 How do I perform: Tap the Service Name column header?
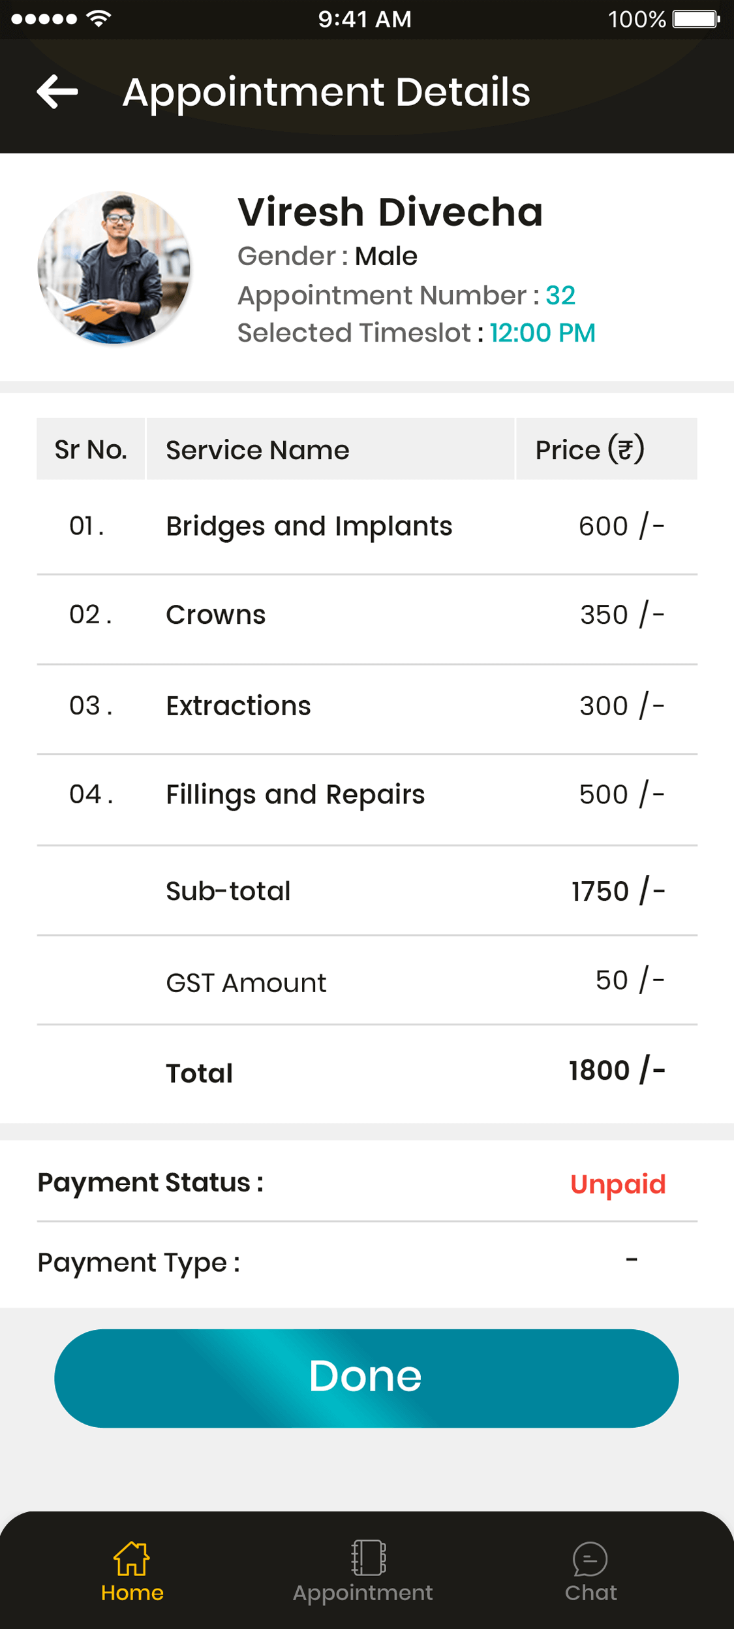(258, 450)
